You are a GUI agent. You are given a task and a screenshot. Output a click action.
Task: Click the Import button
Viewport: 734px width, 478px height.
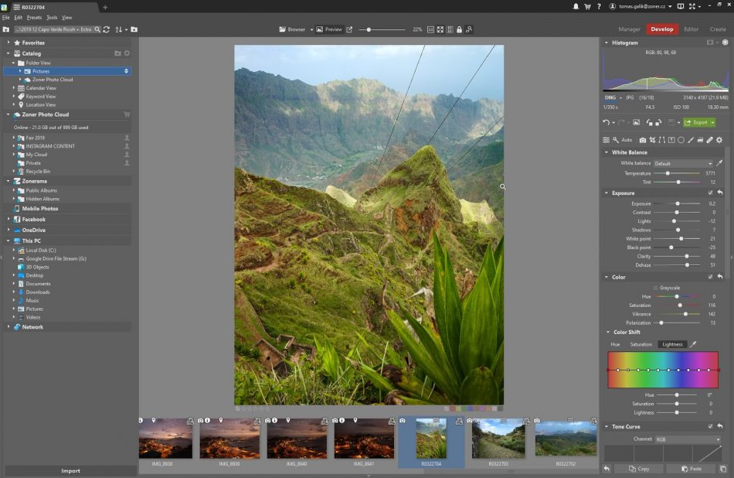[70, 470]
